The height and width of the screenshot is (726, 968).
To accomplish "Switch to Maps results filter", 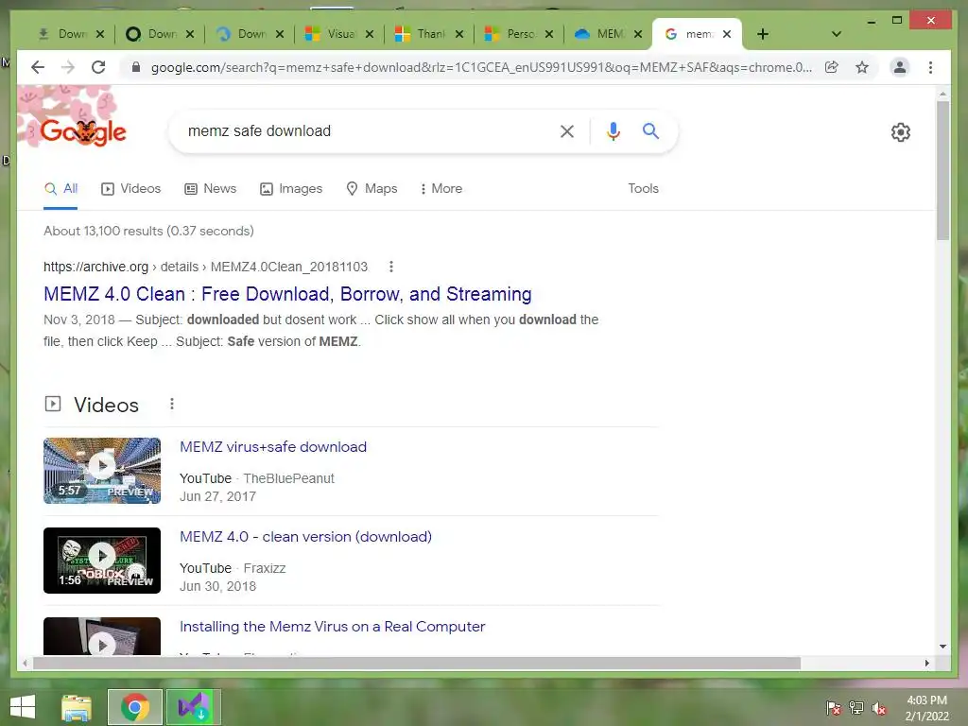I will (x=372, y=189).
